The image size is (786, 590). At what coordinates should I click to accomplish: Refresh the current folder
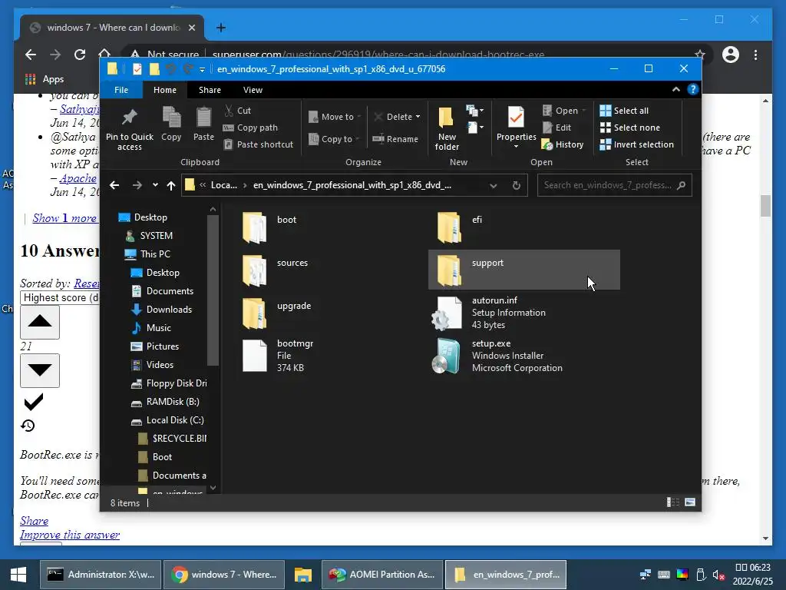pyautogui.click(x=517, y=186)
